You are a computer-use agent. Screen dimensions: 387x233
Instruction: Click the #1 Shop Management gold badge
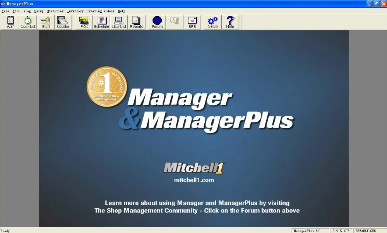[x=107, y=86]
